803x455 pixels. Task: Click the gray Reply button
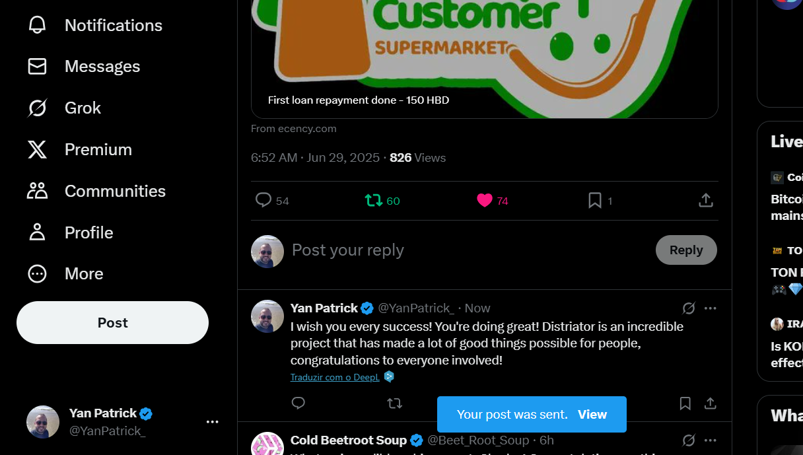click(686, 250)
